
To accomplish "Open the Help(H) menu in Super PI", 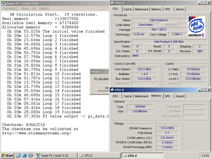I will [x=44, y=8].
